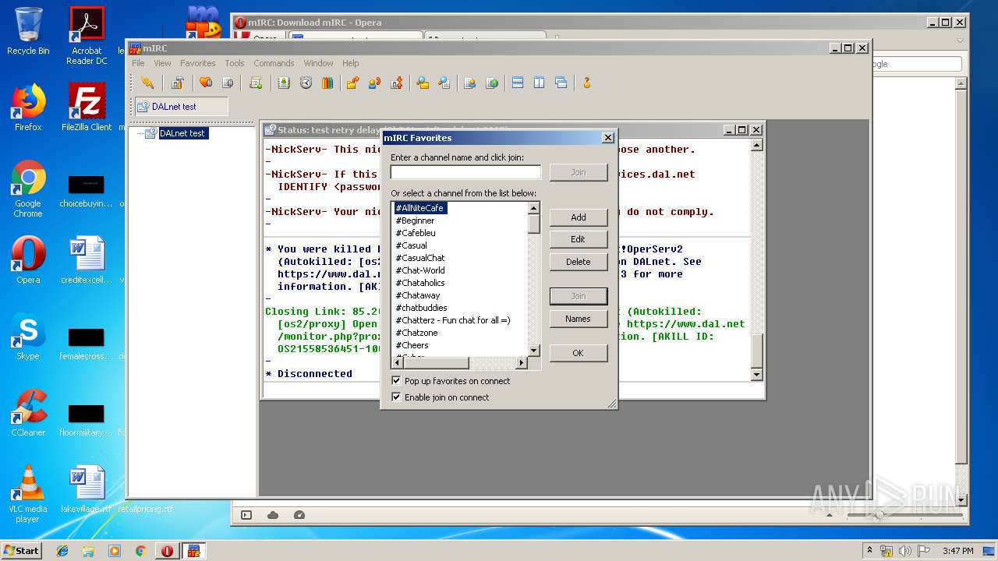998x561 pixels.
Task: Open the Scripts Editor toolbar icon
Action: pos(256,83)
